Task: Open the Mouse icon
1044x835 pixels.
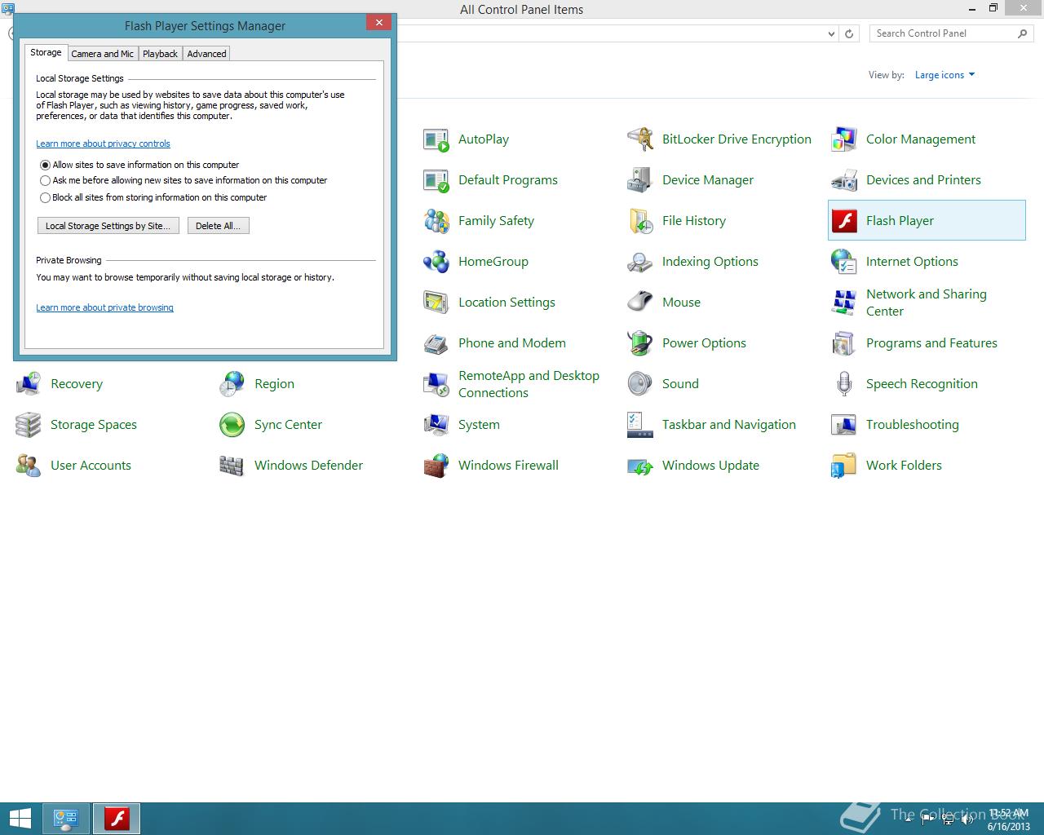Action: coord(640,303)
